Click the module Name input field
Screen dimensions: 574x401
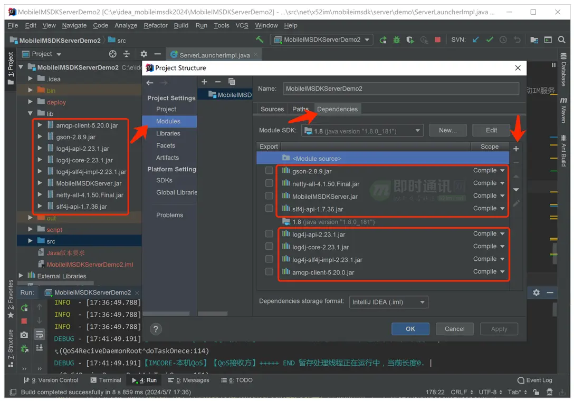pos(401,89)
